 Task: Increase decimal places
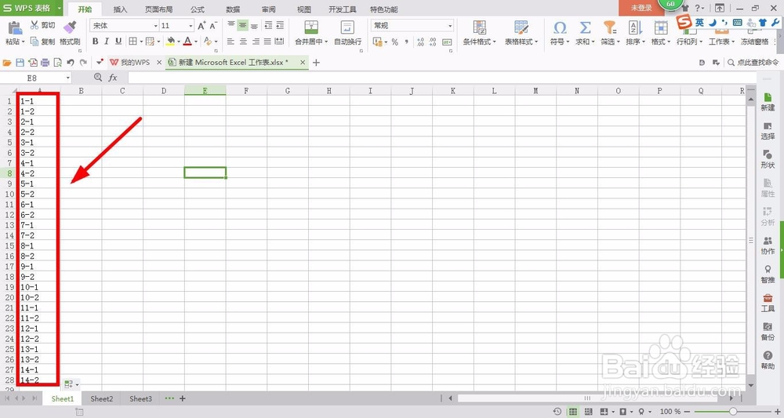(420, 42)
